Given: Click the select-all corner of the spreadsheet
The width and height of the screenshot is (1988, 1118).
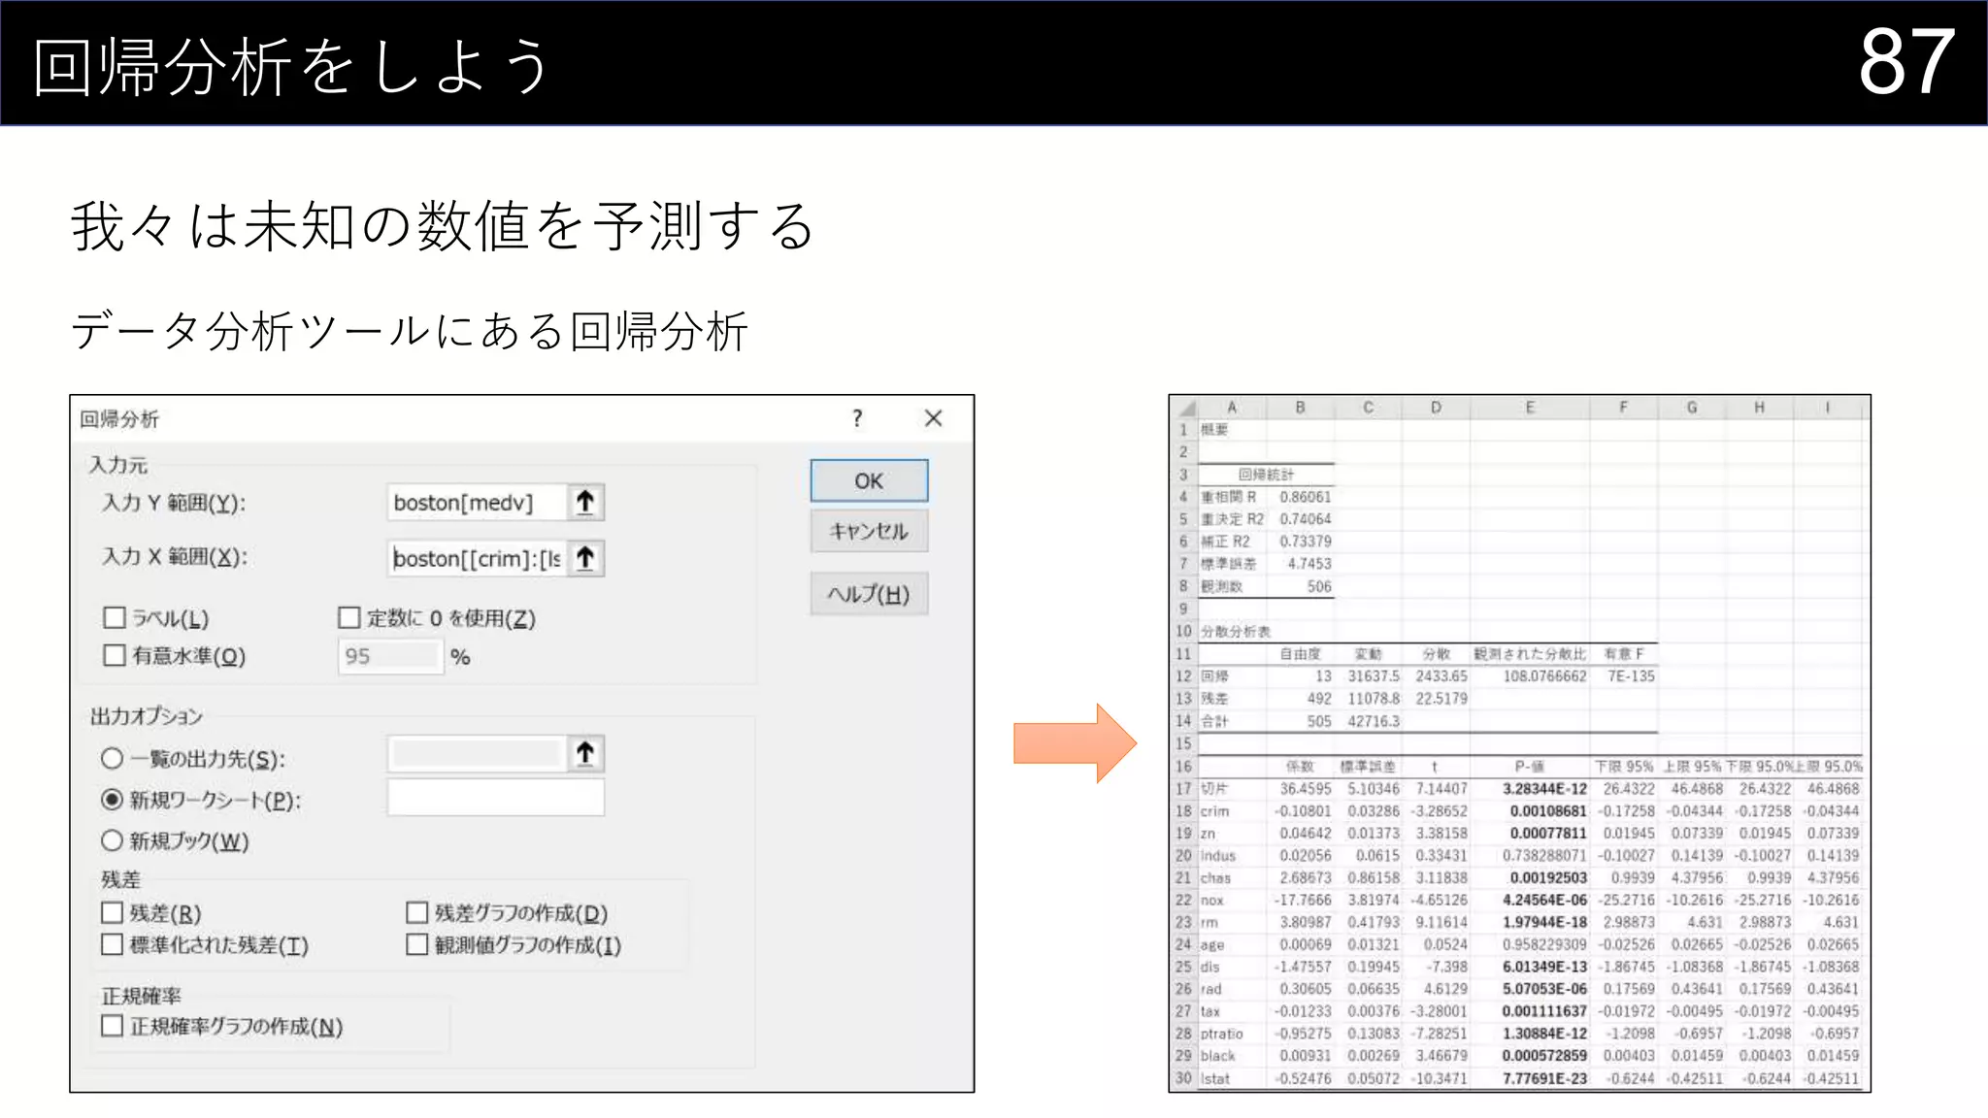Looking at the screenshot, I should [1184, 408].
